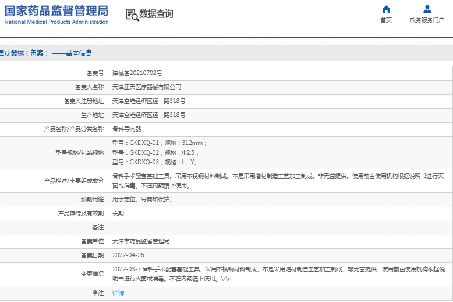This screenshot has width=453, height=302.
Task: Click the 型号规格/包装规格 row label
Action: [80, 152]
